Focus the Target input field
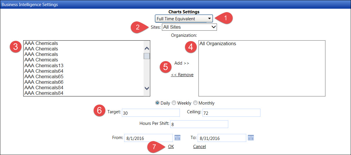Screen dimensions: 351x155 pos(151,113)
